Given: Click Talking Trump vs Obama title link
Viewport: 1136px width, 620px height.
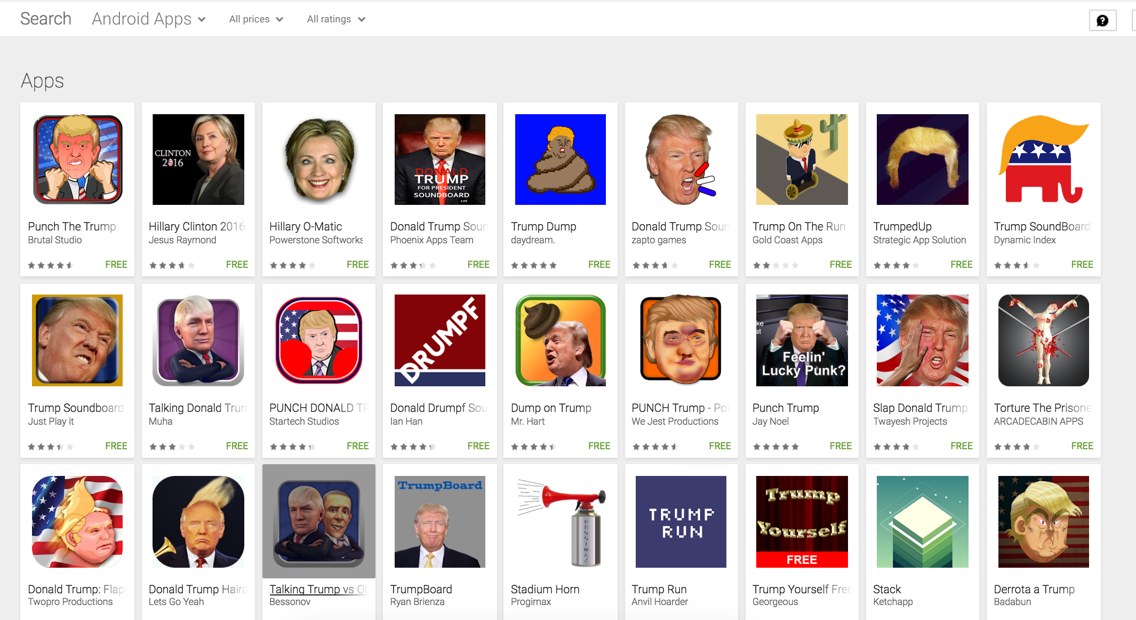Looking at the screenshot, I should click(x=318, y=589).
